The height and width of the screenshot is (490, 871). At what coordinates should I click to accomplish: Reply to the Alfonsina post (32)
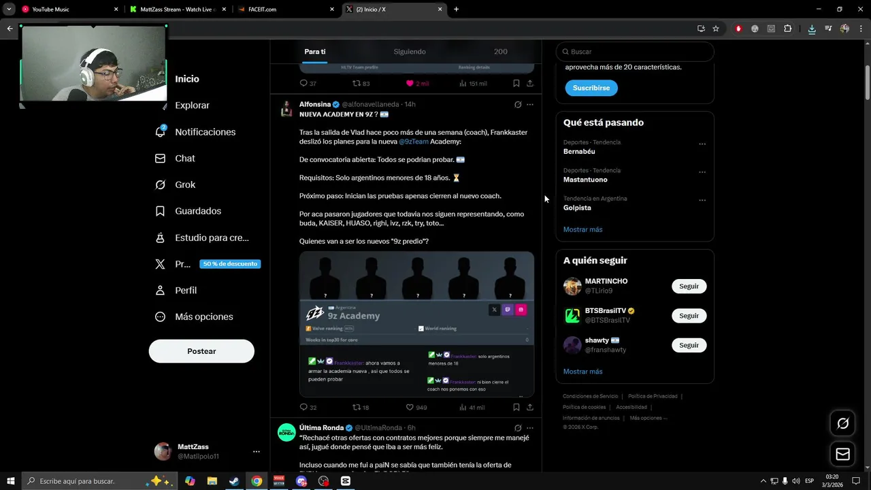coord(308,407)
